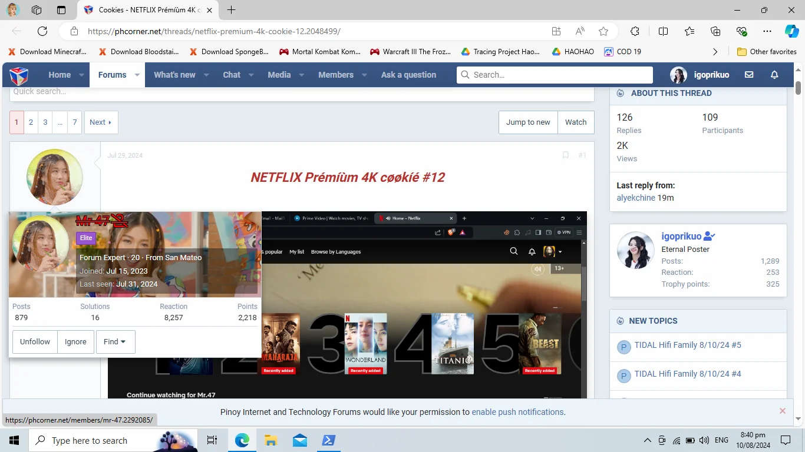This screenshot has height=452, width=805.
Task: Dismiss the push notification banner
Action: pos(783,411)
